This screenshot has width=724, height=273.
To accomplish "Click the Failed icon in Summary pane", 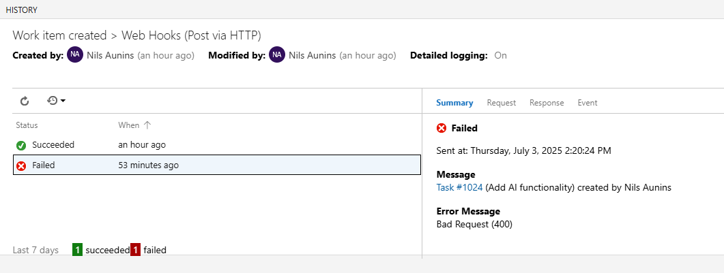I will (x=441, y=128).
